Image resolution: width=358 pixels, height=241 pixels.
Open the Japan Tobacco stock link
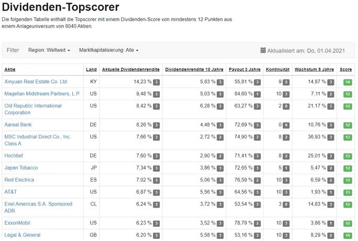[x=21, y=168]
